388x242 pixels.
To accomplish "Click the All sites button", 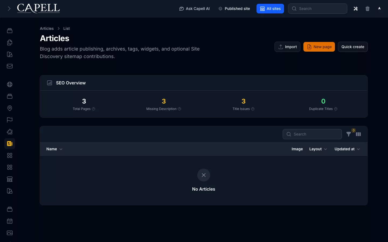I will click(x=270, y=9).
